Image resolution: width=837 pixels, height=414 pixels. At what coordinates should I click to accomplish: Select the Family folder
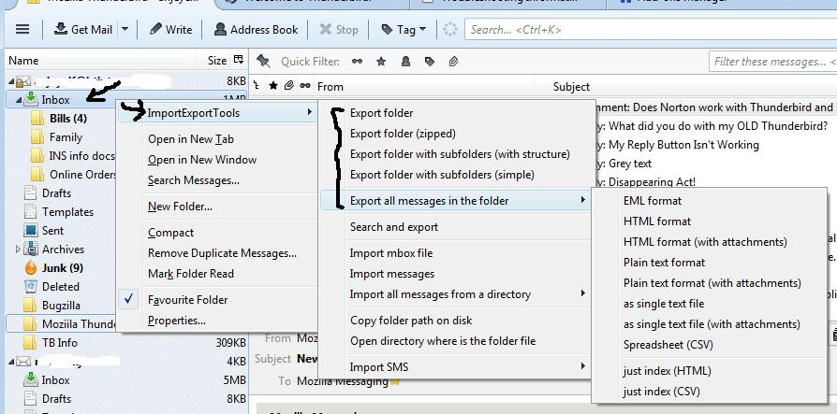66,137
